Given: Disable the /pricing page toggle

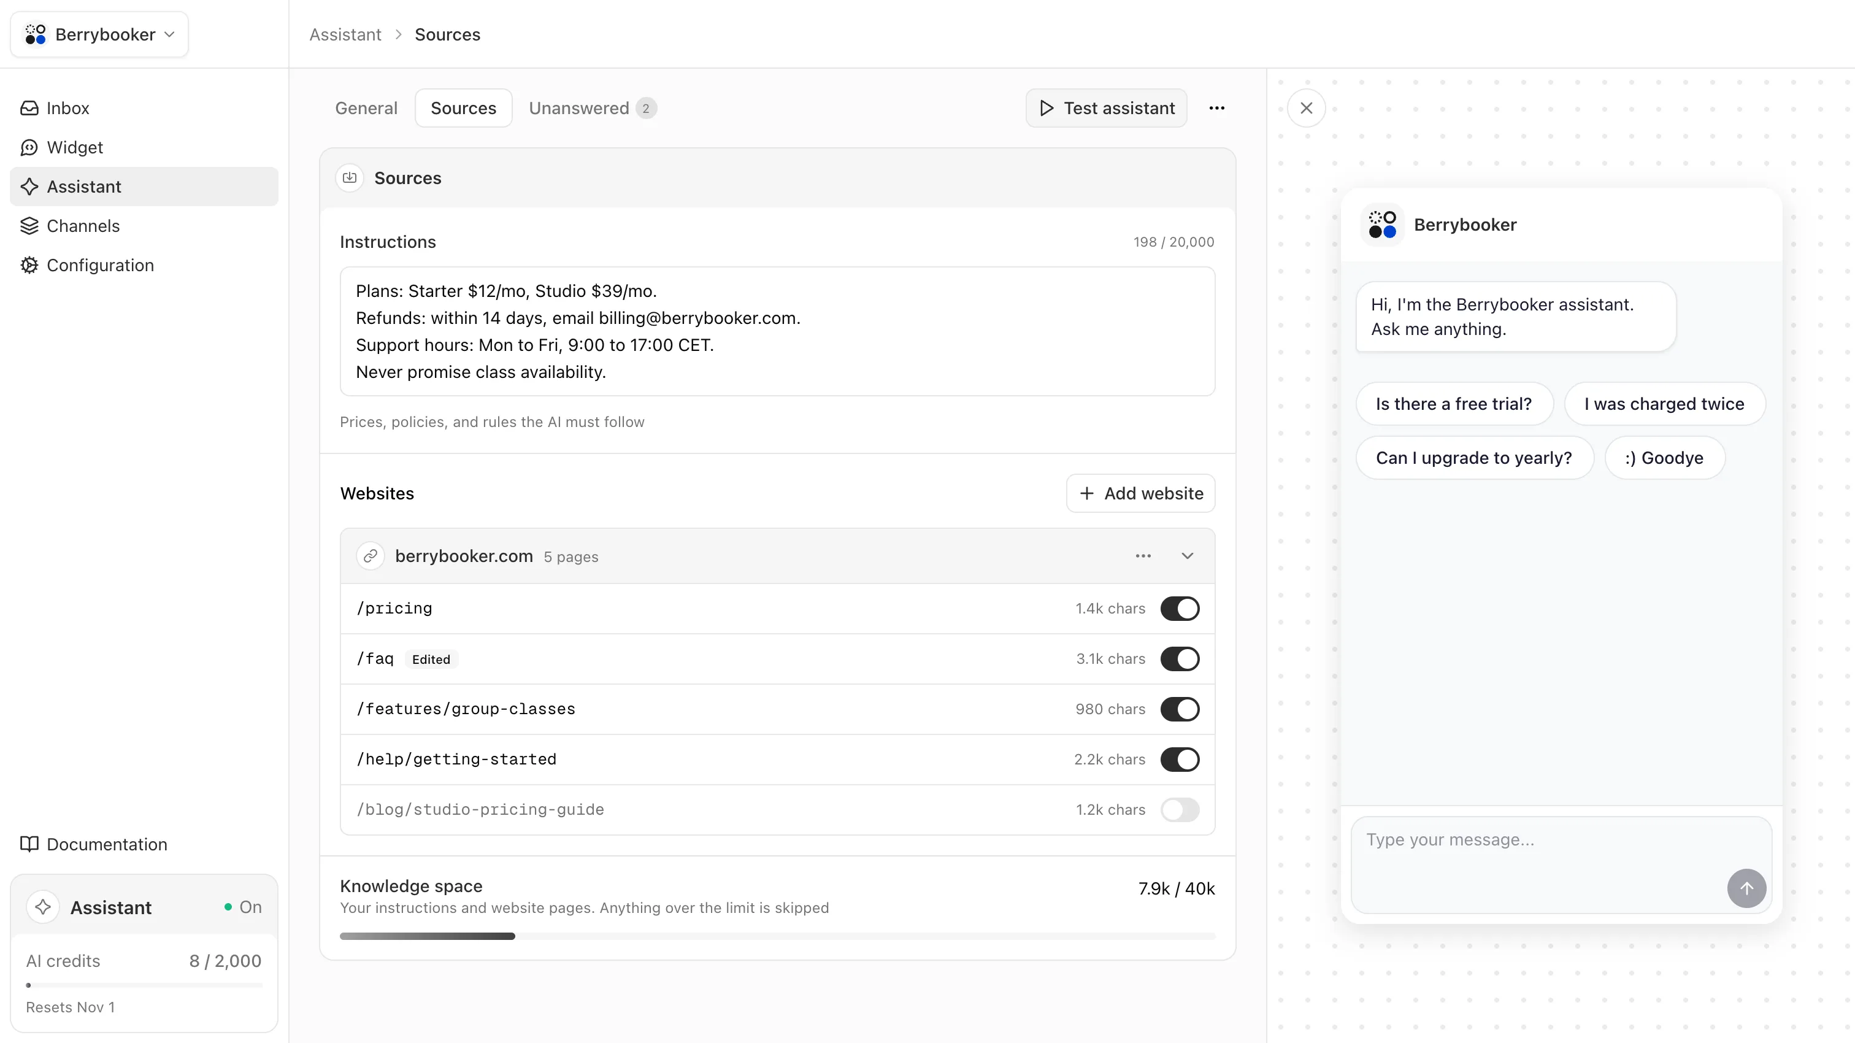Looking at the screenshot, I should pyautogui.click(x=1180, y=609).
